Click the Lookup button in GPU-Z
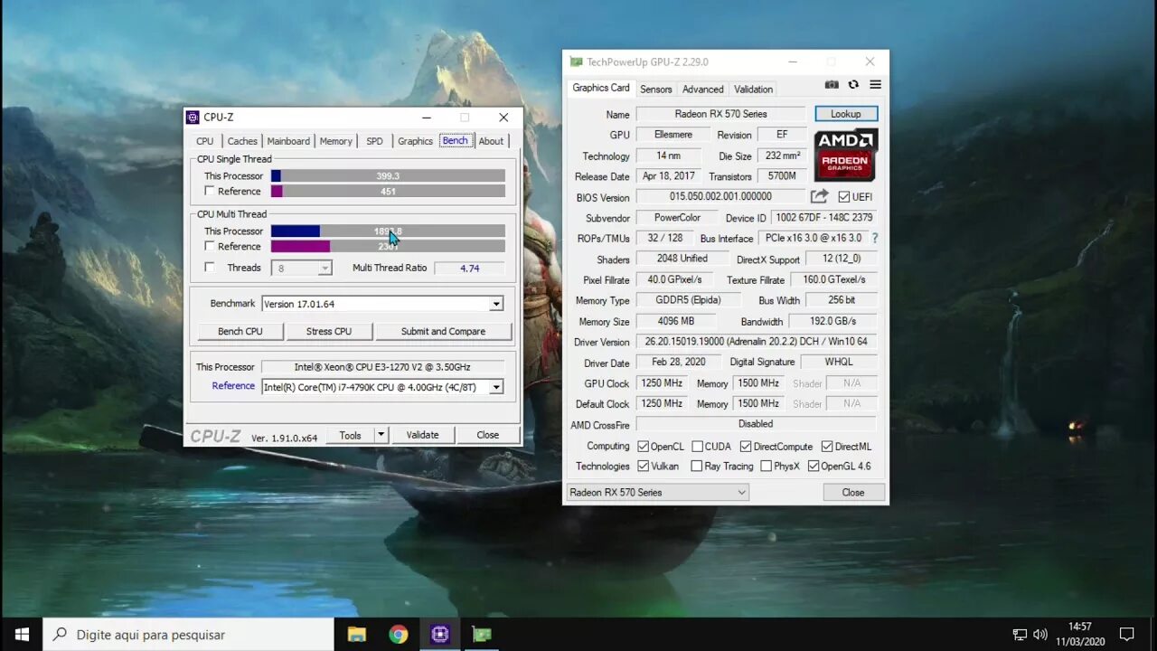The image size is (1157, 651). pyautogui.click(x=846, y=114)
